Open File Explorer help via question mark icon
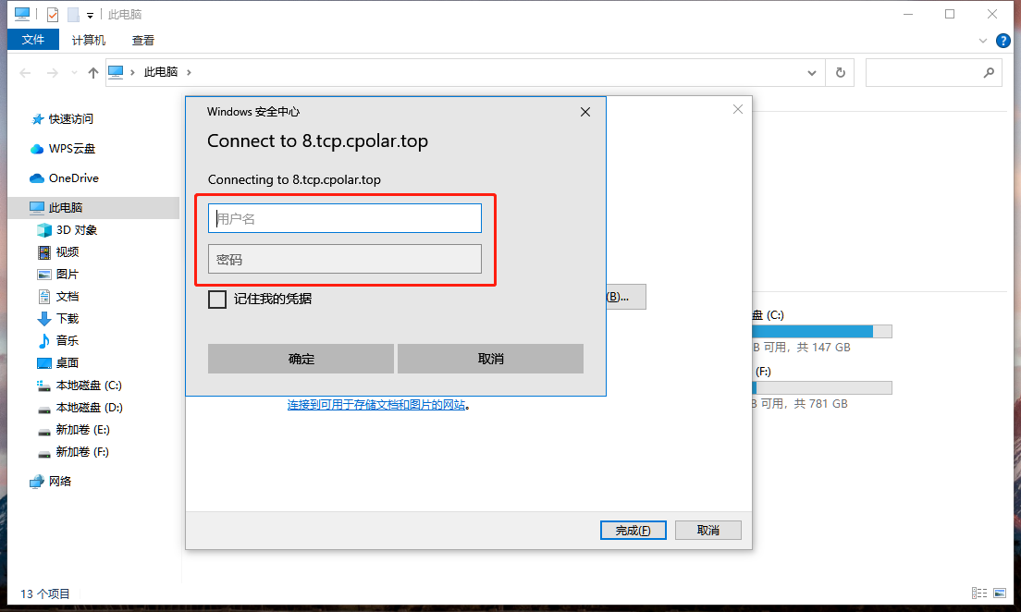The height and width of the screenshot is (612, 1021). 1003,41
